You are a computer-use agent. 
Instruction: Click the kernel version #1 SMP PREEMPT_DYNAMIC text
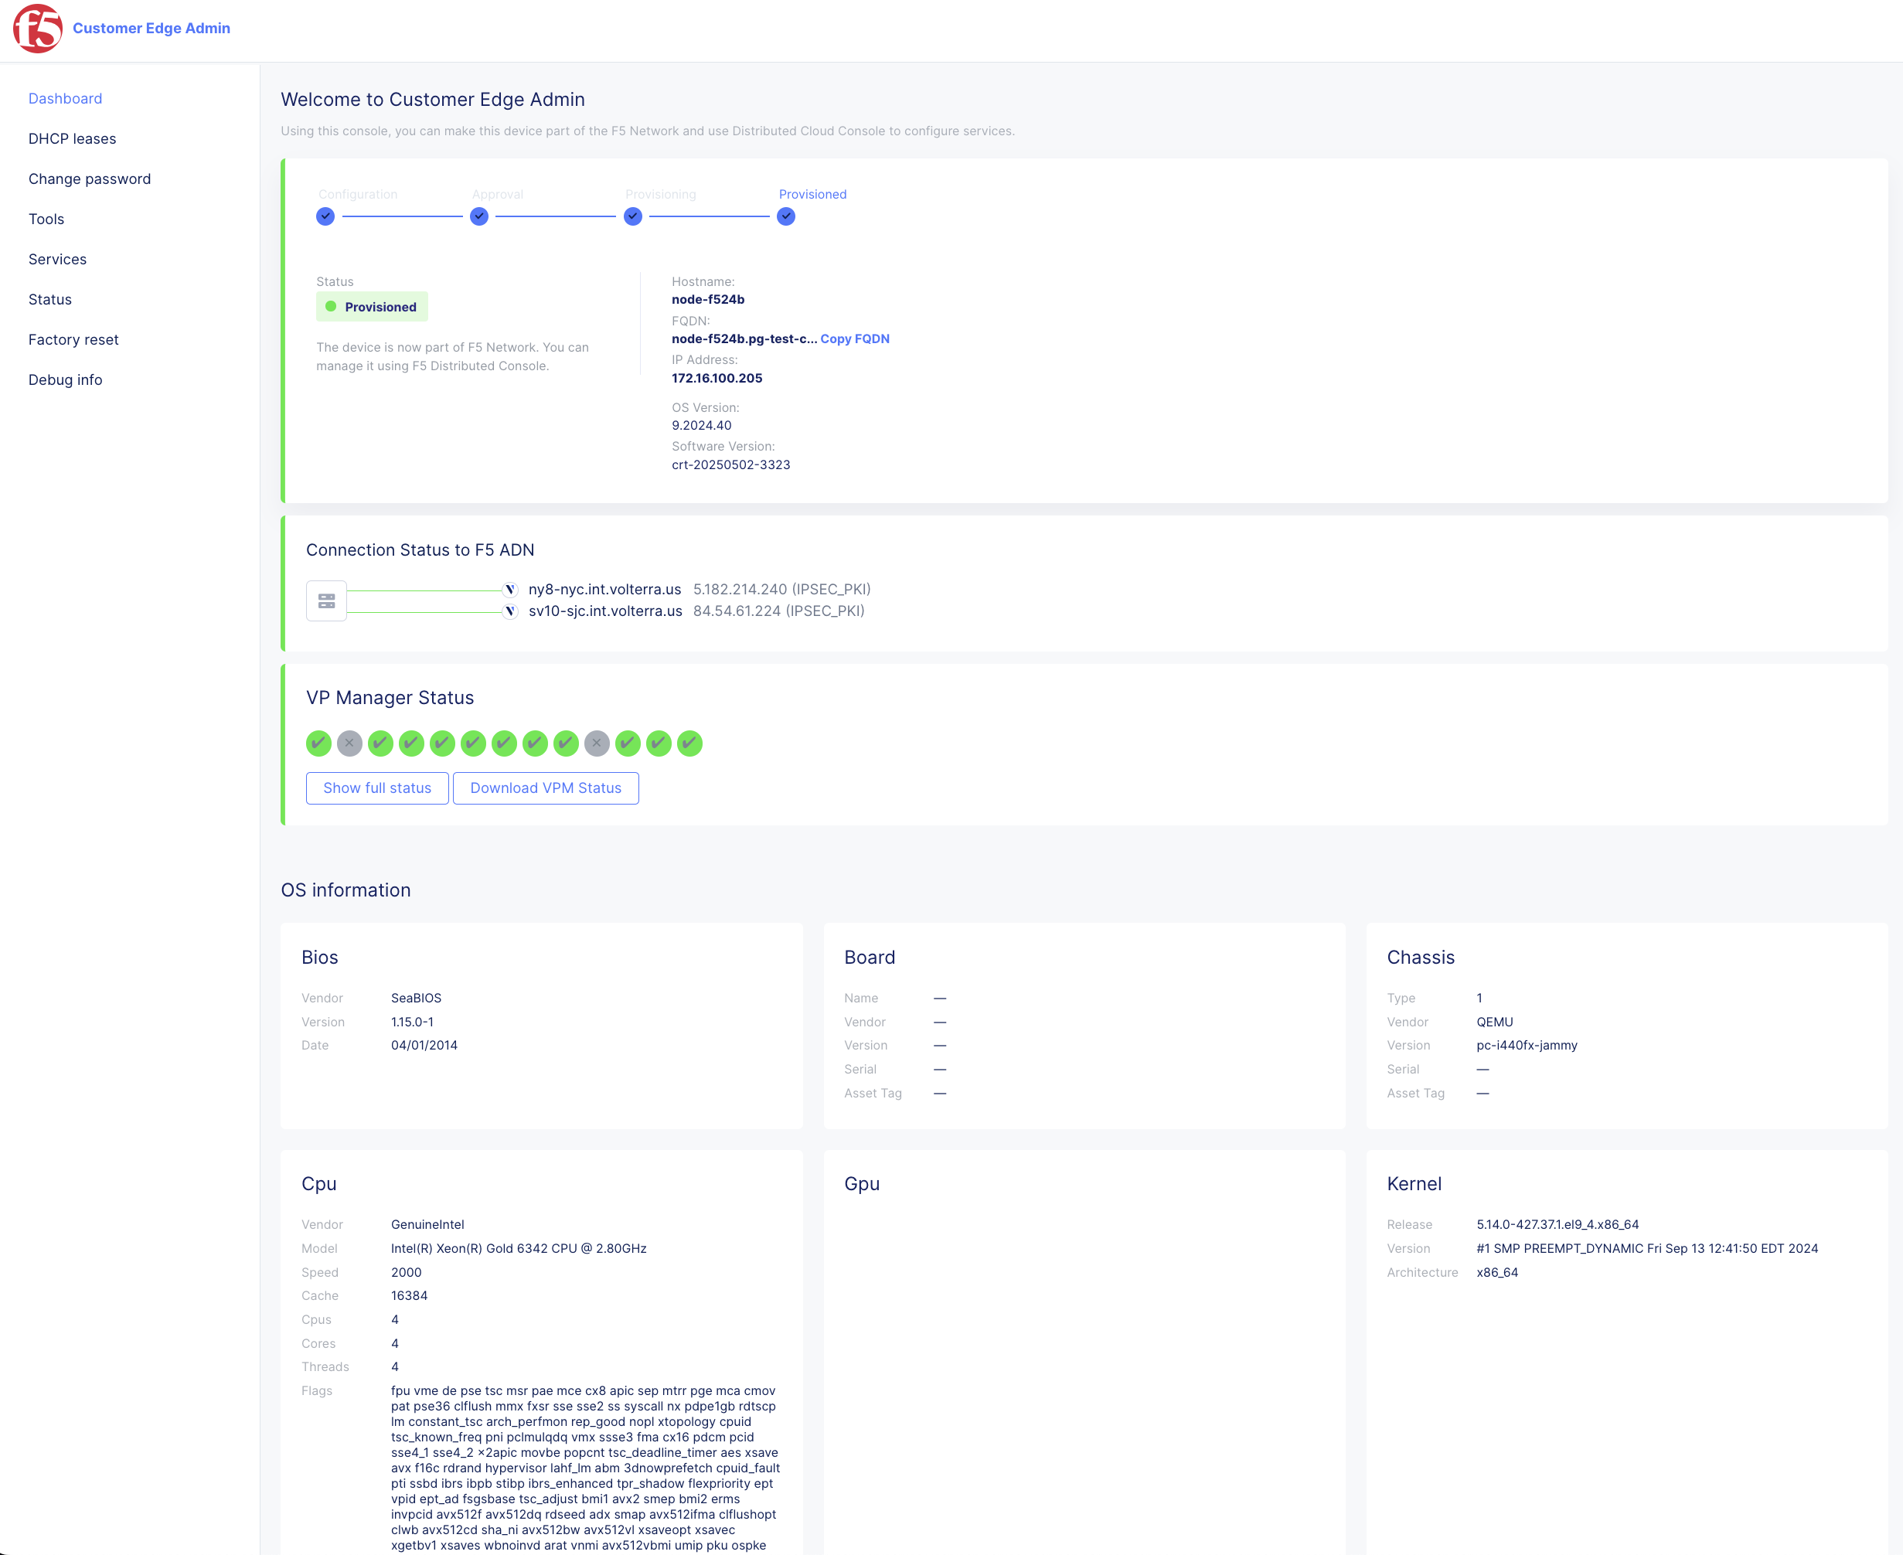(1646, 1250)
